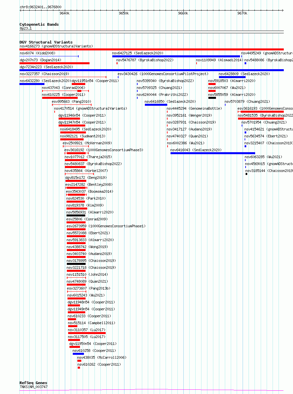Image resolution: width=293 pixels, height=394 pixels.
Task: Click nsv5481535 ByrskaBishop variant label
Action: pos(265,116)
